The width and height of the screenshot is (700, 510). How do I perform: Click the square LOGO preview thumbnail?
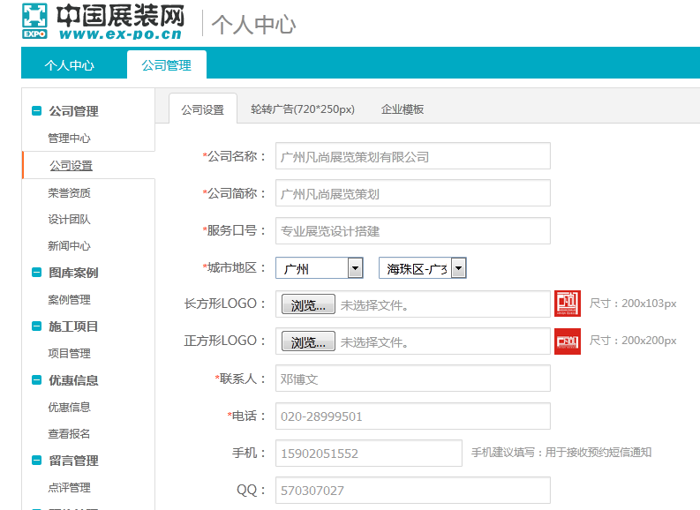pos(567,341)
